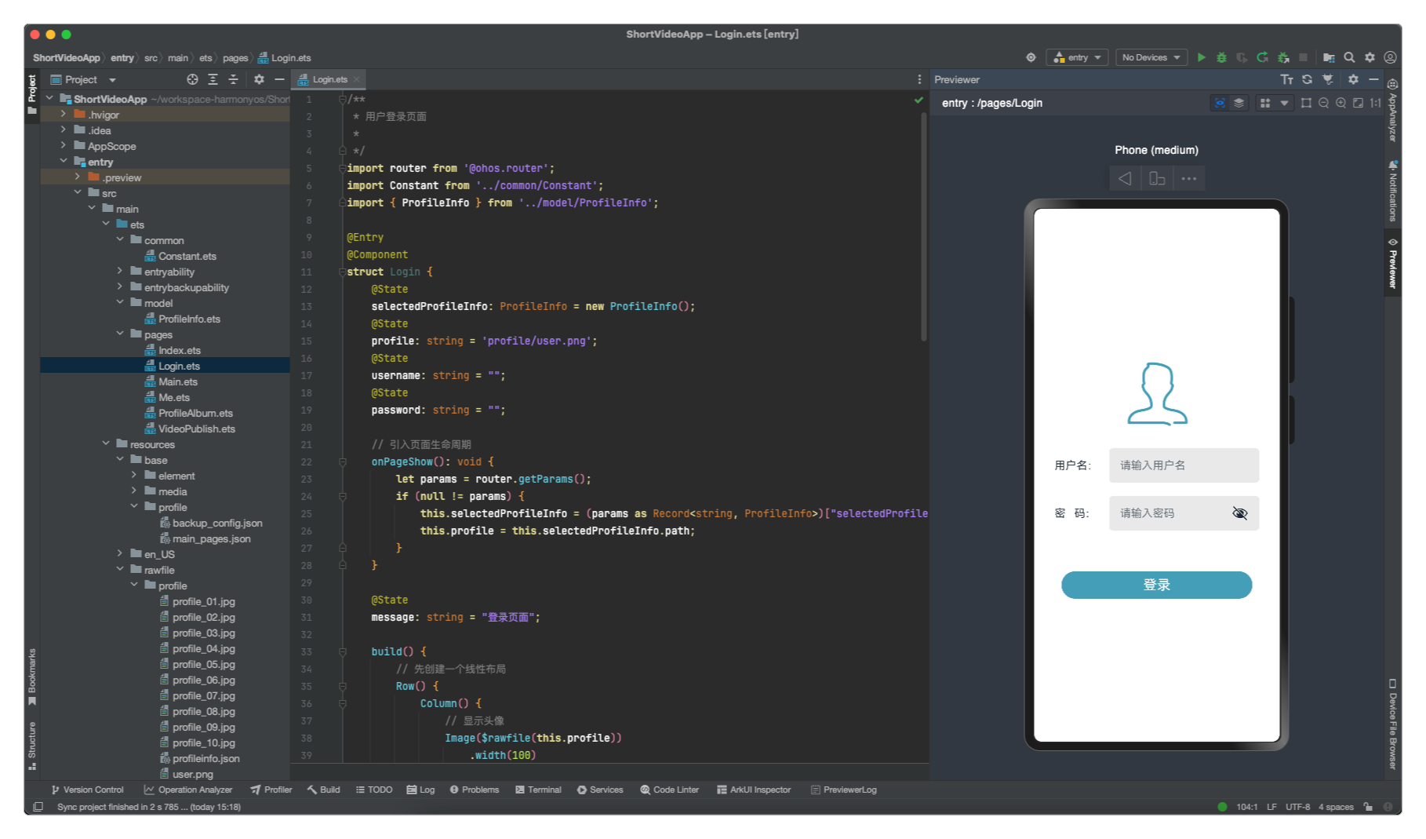Click the pages breadcrumb in navigation bar

(235, 58)
